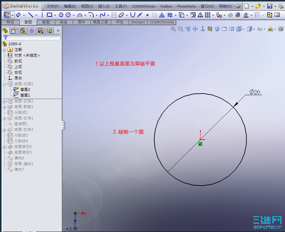
Task: Open the Trim Entities dropdown arrow
Action: 176,15
